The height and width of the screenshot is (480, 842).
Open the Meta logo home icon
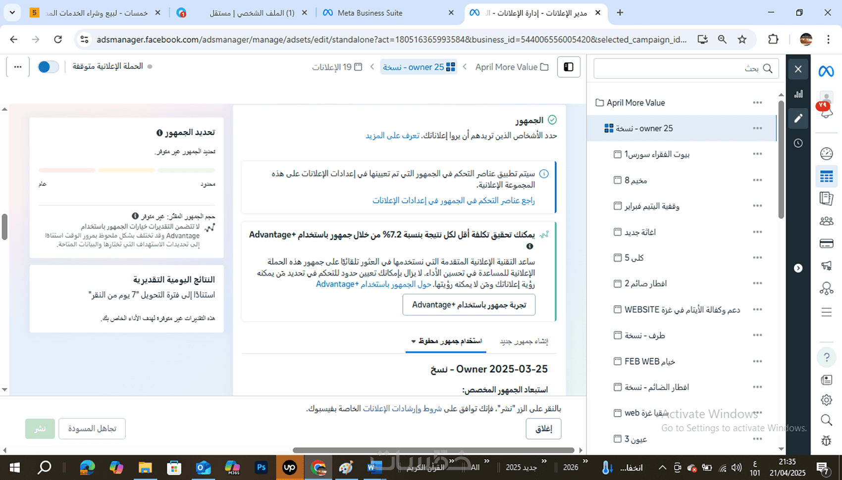coord(826,71)
